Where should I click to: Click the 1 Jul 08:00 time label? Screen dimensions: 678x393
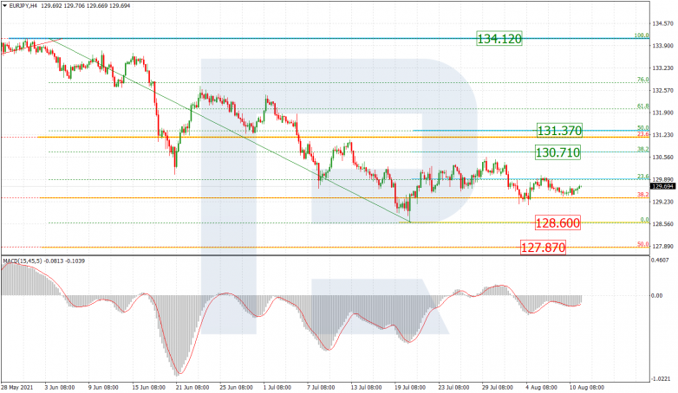click(x=278, y=388)
